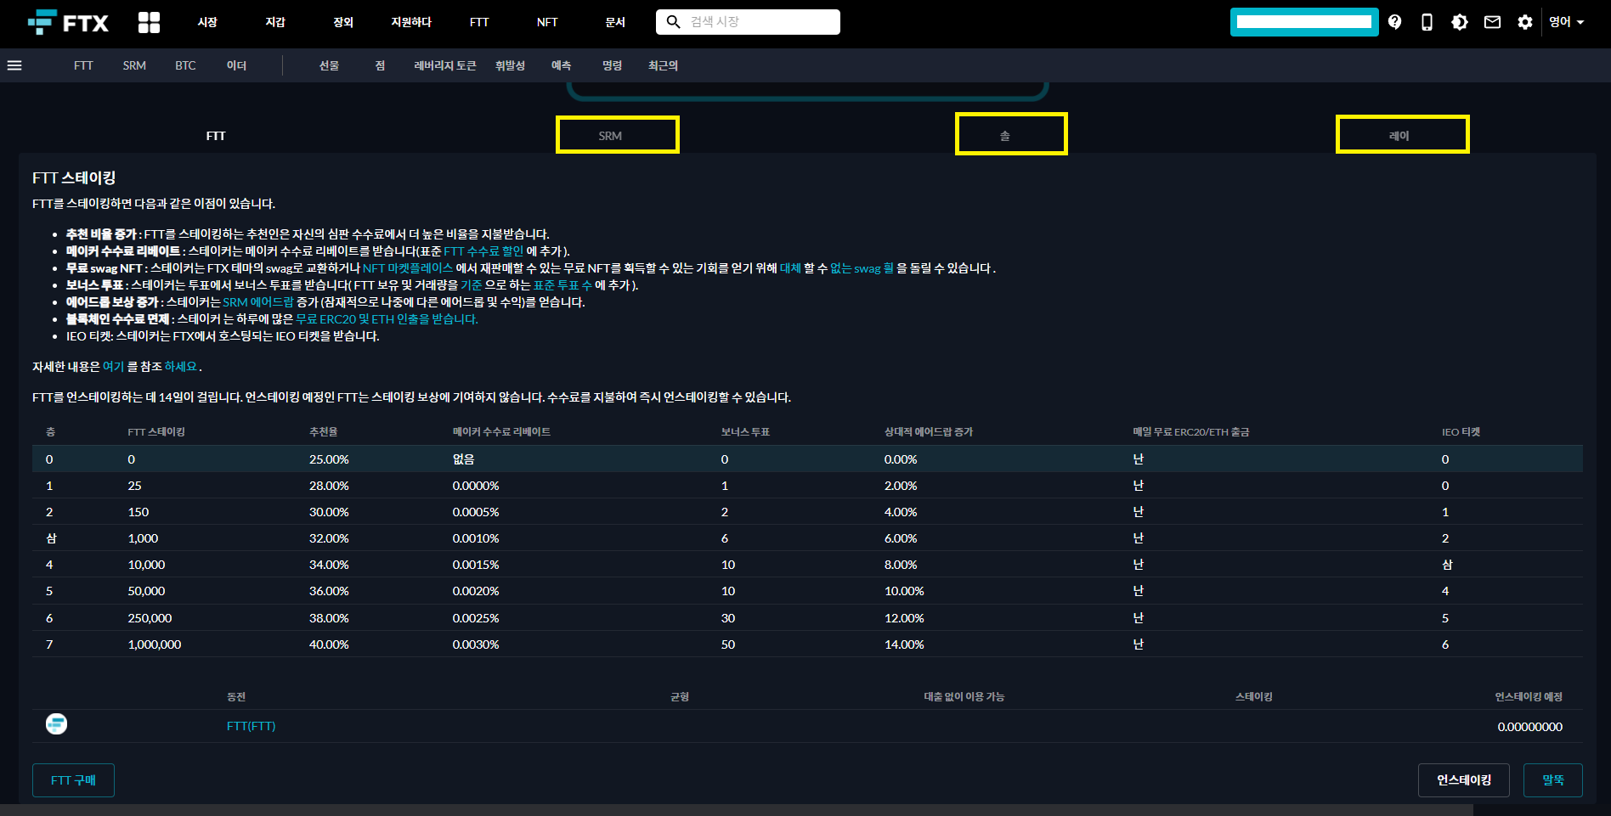The height and width of the screenshot is (816, 1611).
Task: Open the mail inbox icon
Action: pos(1492,22)
